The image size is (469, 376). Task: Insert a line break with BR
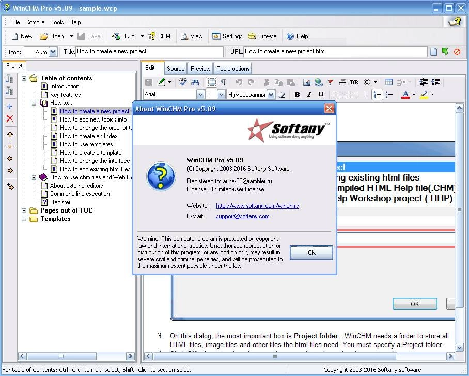click(354, 82)
